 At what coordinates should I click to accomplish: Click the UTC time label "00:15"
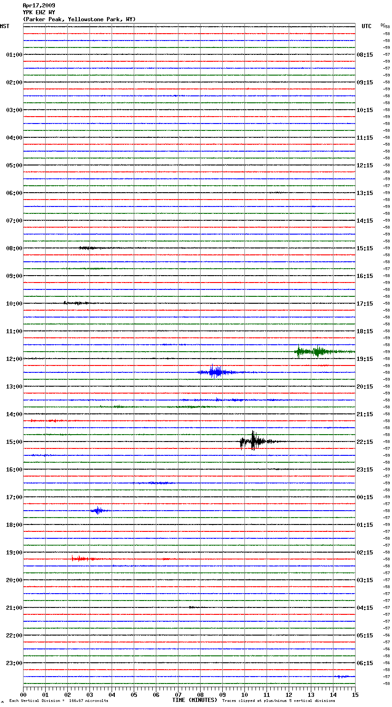[x=365, y=497]
